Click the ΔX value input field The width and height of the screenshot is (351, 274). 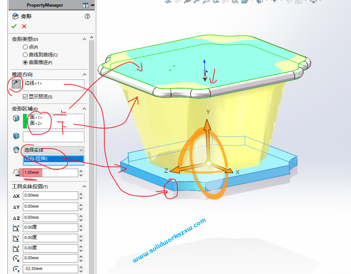point(50,196)
